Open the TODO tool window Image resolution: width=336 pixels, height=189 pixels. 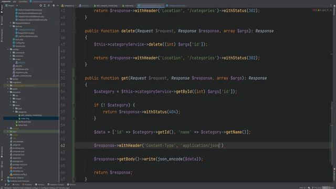point(16,184)
